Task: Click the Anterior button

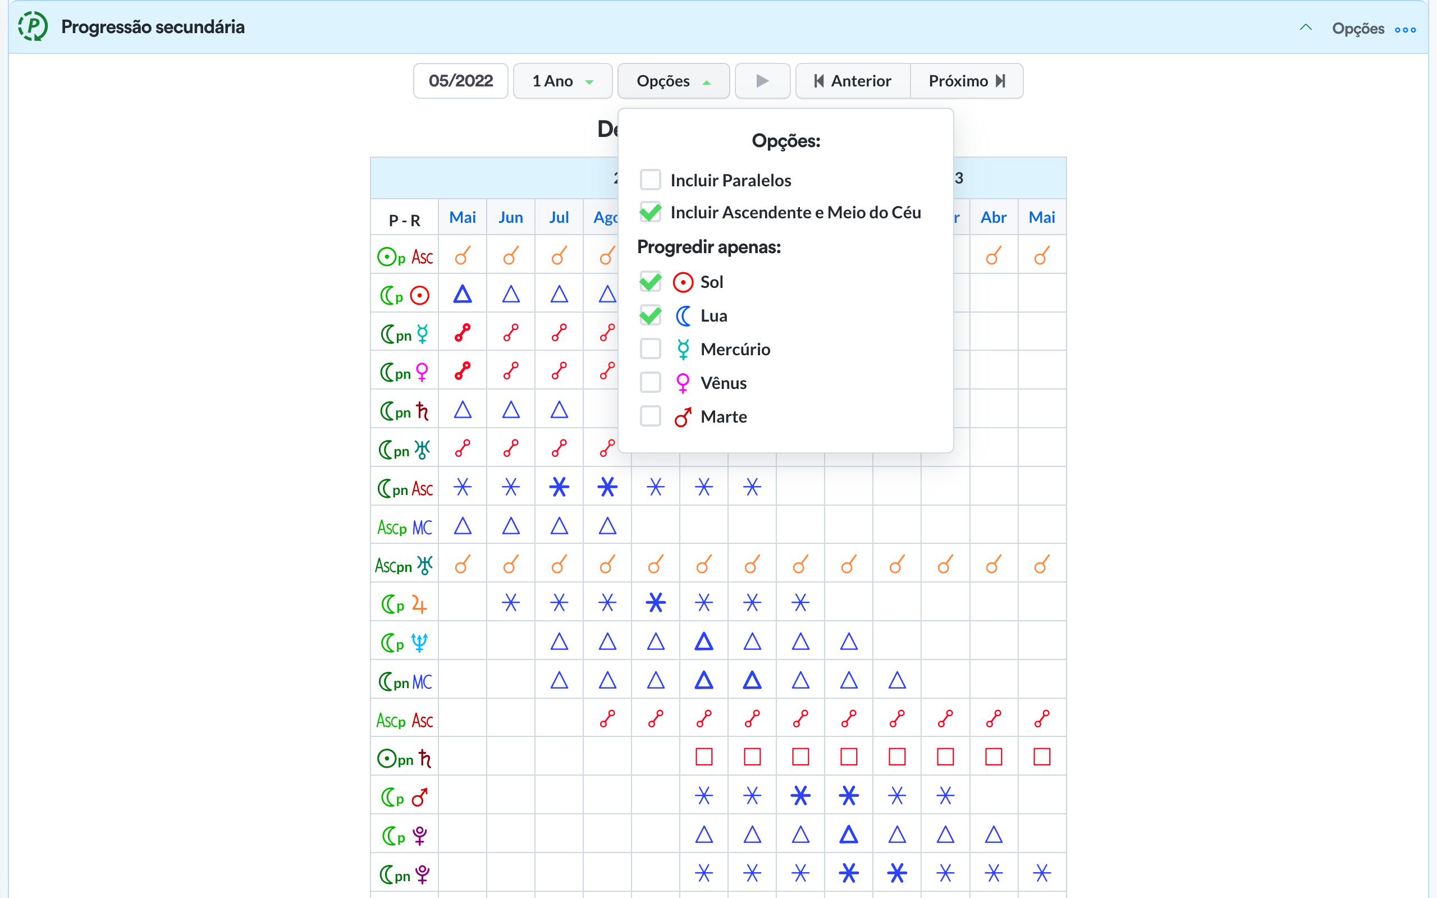Action: coord(853,81)
